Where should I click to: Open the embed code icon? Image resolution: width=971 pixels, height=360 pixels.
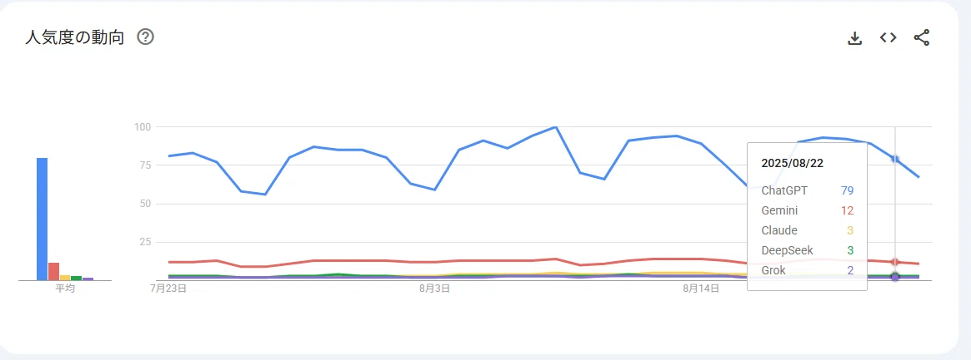click(888, 37)
